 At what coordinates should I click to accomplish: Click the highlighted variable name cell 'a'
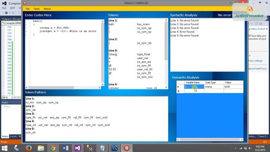pyautogui.click(x=194, y=87)
